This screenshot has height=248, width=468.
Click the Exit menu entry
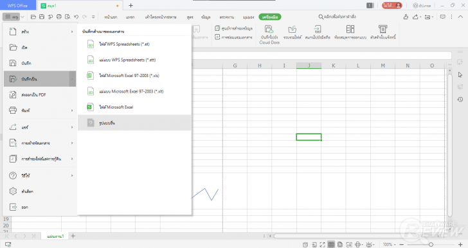[40, 207]
